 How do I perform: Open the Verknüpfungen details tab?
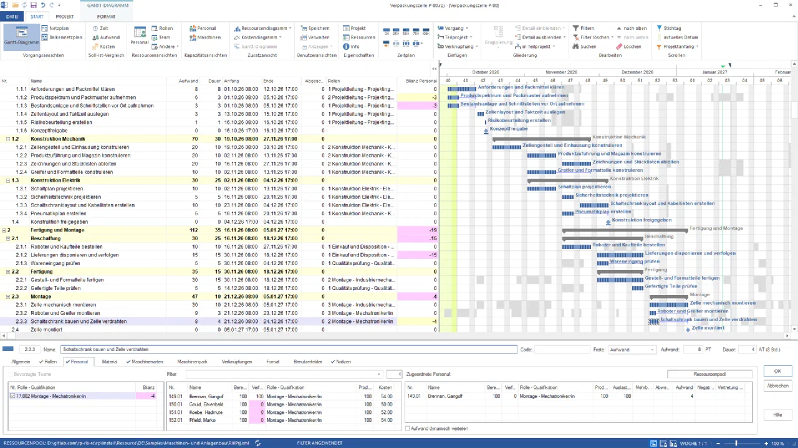[237, 362]
